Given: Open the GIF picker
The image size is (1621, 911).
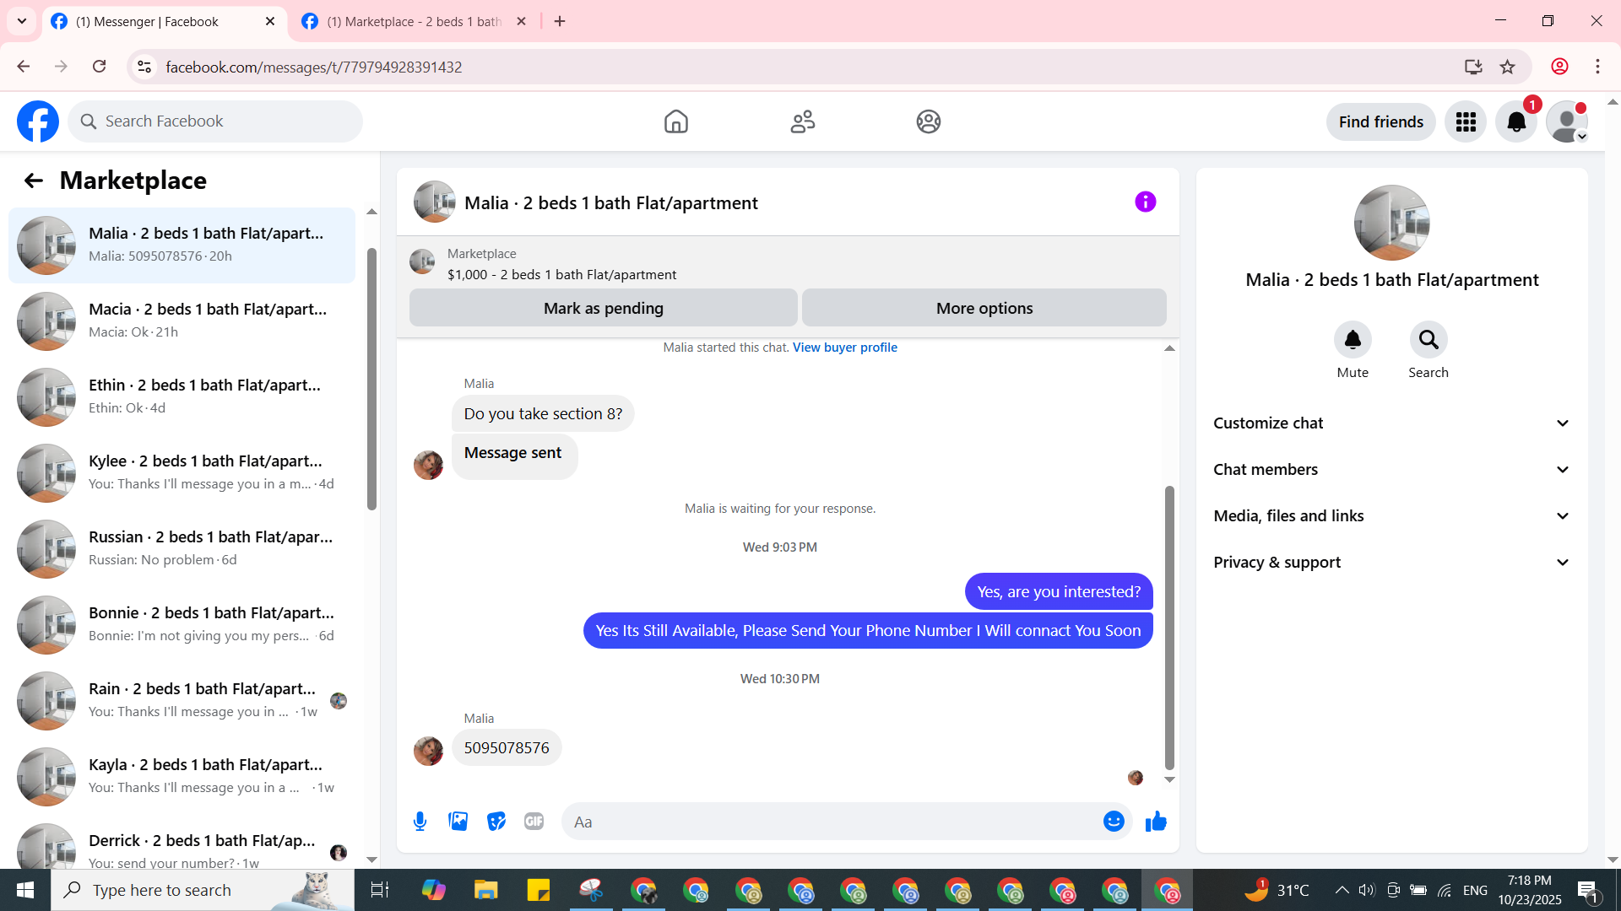Looking at the screenshot, I should [x=534, y=822].
